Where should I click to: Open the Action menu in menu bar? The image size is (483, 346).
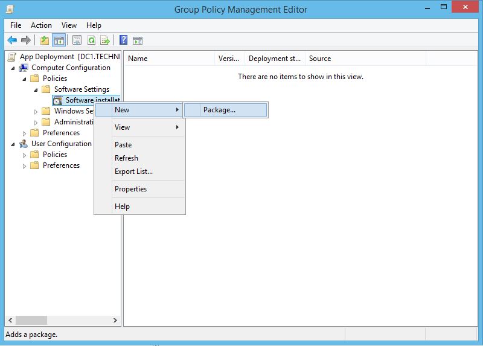click(41, 25)
